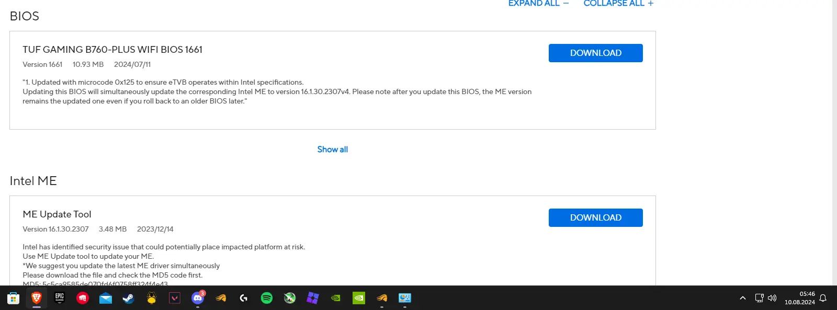The image size is (837, 310).
Task: Click the Intel ME section heading
Action: click(x=33, y=181)
